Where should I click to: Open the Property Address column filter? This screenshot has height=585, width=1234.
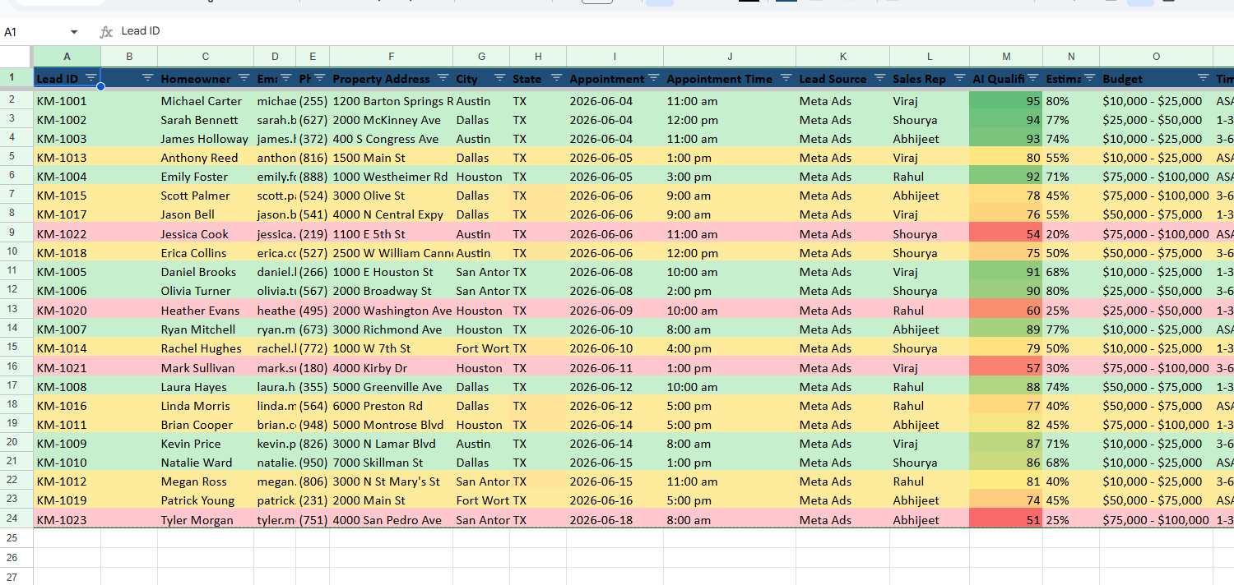tap(443, 78)
